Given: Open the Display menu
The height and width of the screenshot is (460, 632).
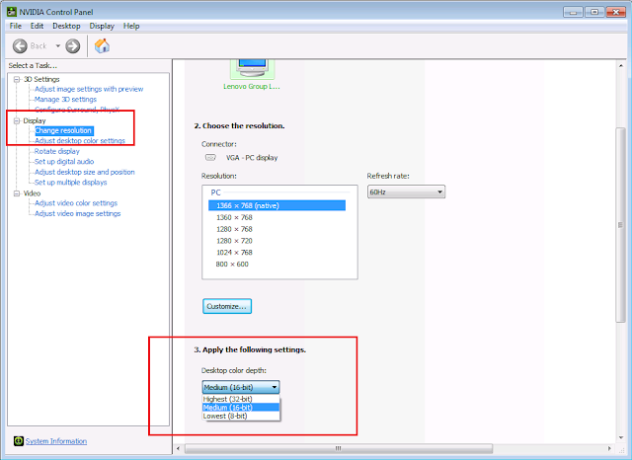Looking at the screenshot, I should (x=102, y=26).
